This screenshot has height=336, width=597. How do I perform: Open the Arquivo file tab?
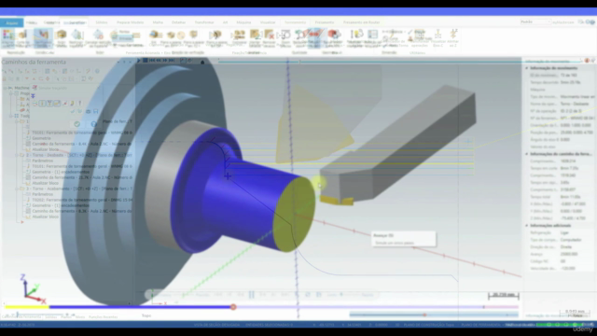click(x=12, y=22)
